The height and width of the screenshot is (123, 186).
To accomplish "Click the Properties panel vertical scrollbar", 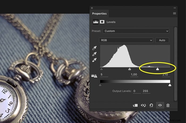I will (x=176, y=64).
